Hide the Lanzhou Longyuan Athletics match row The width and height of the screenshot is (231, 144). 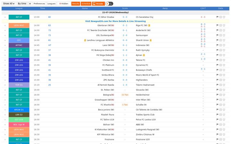pos(5,40)
